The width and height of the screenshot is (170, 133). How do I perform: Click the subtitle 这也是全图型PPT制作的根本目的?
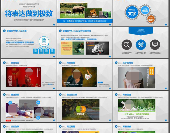(x=29, y=20)
